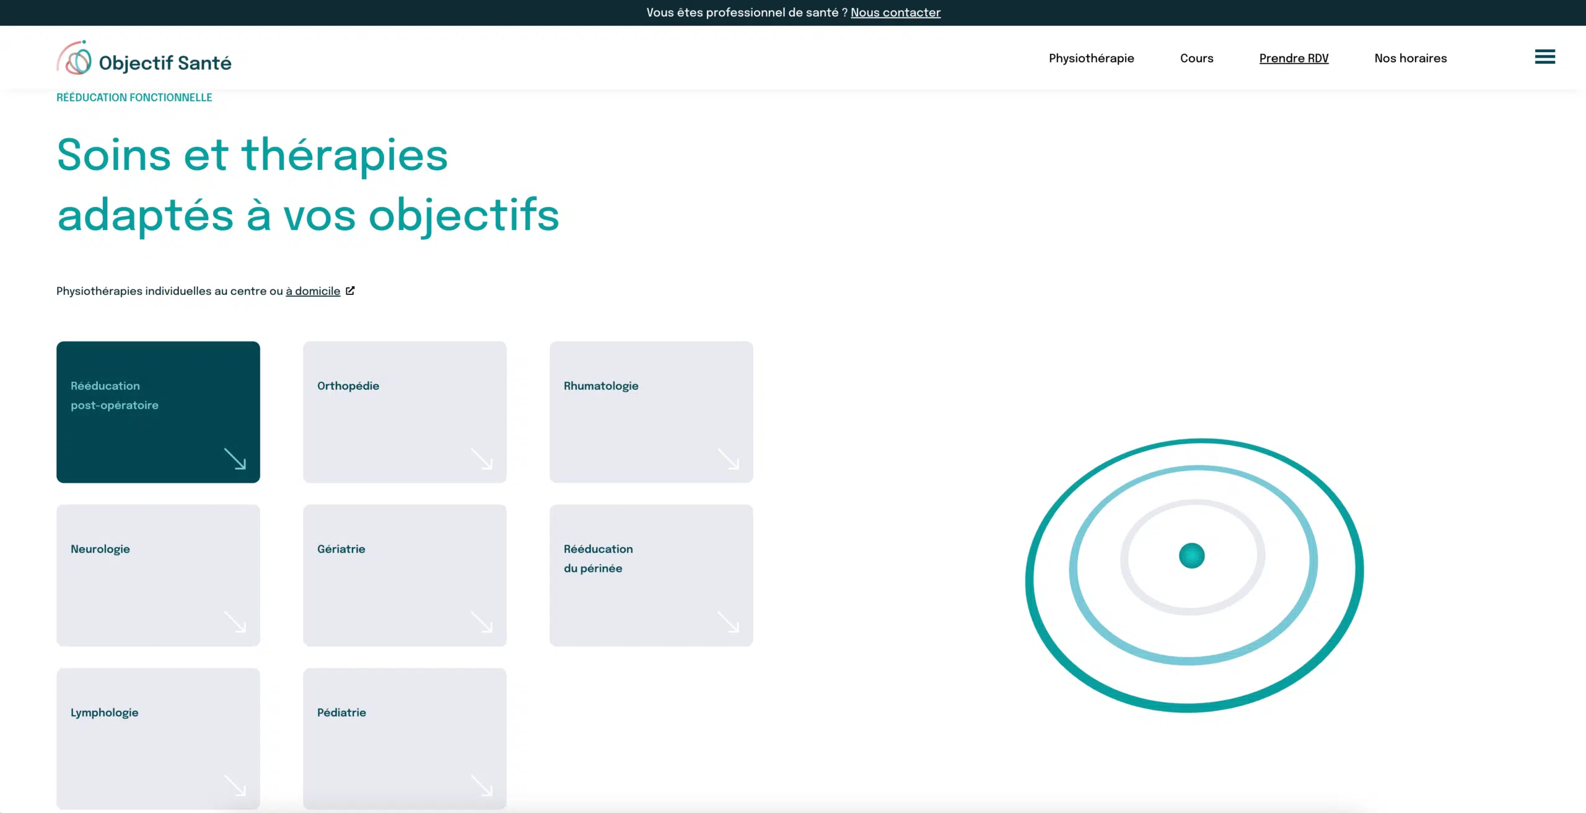Viewport: 1586px width, 813px height.
Task: Click arrow icon on Lymphologie card
Action: pos(235,785)
